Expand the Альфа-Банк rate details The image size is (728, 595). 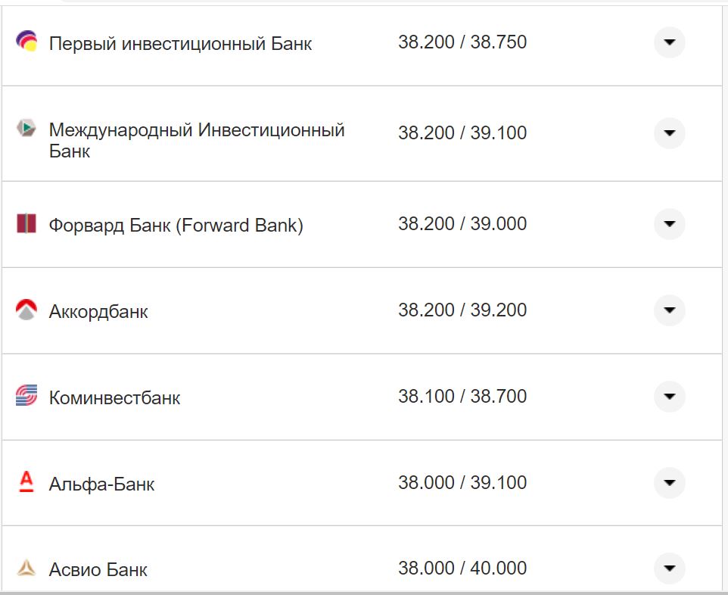coord(669,482)
